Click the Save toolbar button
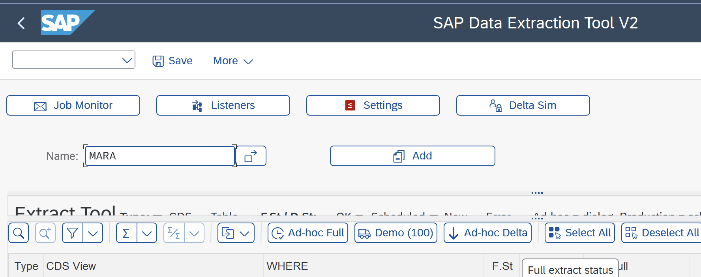Image resolution: width=701 pixels, height=277 pixels. click(173, 61)
